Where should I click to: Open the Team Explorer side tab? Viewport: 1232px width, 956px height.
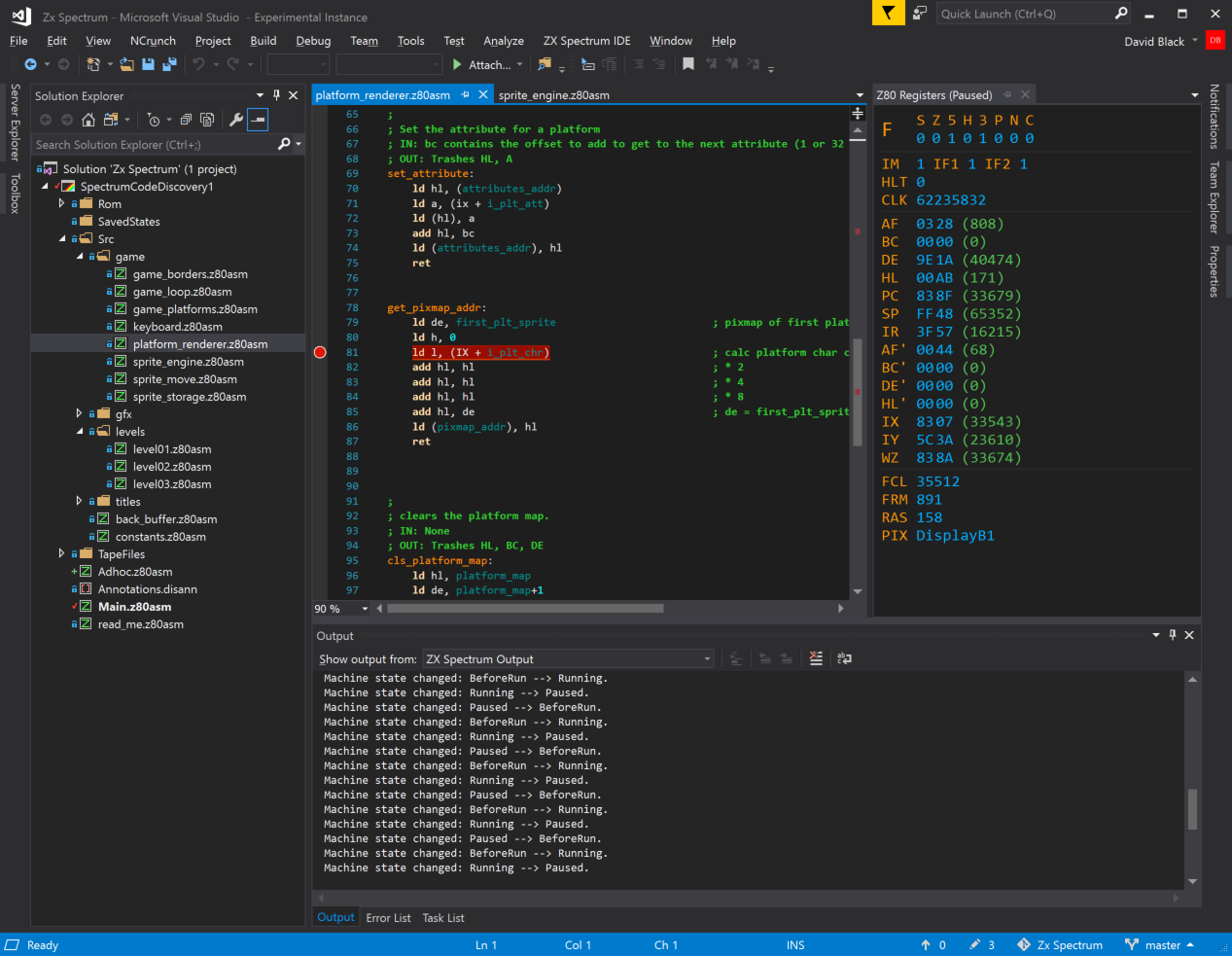[1214, 197]
